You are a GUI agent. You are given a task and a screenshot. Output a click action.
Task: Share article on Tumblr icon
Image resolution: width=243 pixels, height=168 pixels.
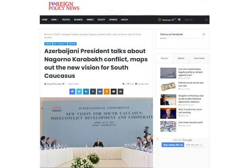(93, 92)
